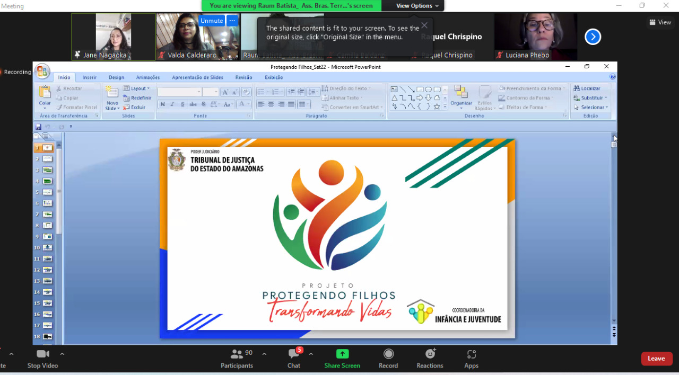The image size is (679, 375).
Task: Select the oval shape in Desenho gallery
Action: [x=428, y=90]
